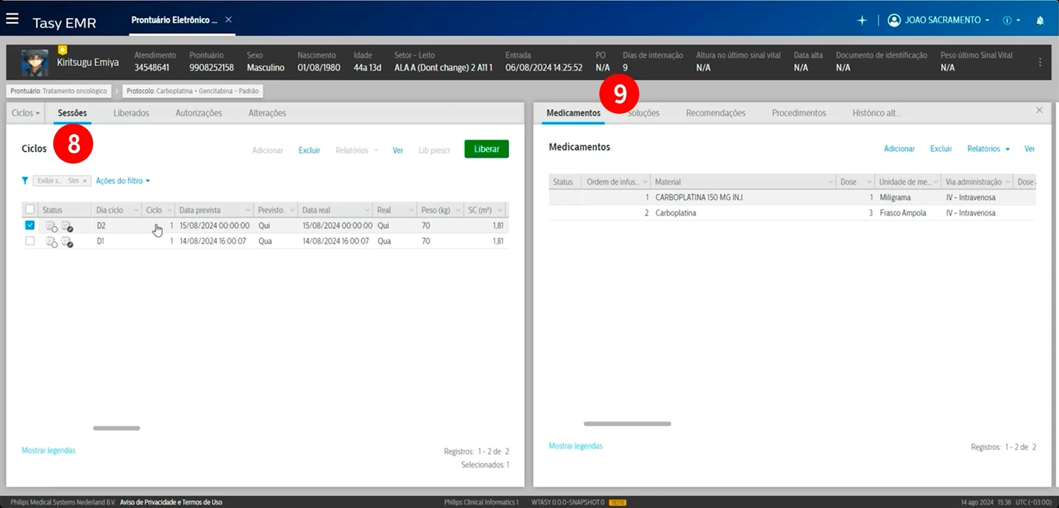The image size is (1059, 508).
Task: Select the CARBOPLATINA 150 MG INJ. row
Action: point(792,197)
